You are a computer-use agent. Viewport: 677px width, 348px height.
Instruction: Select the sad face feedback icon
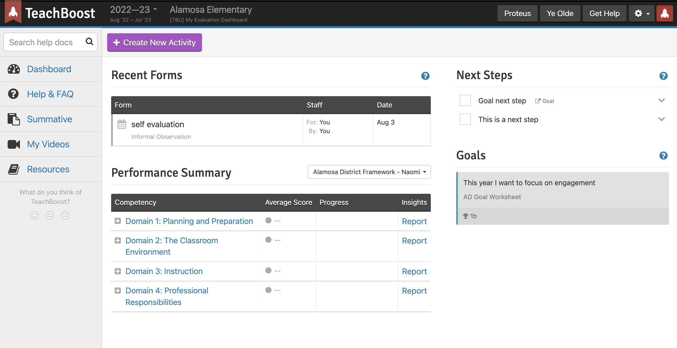(x=65, y=216)
